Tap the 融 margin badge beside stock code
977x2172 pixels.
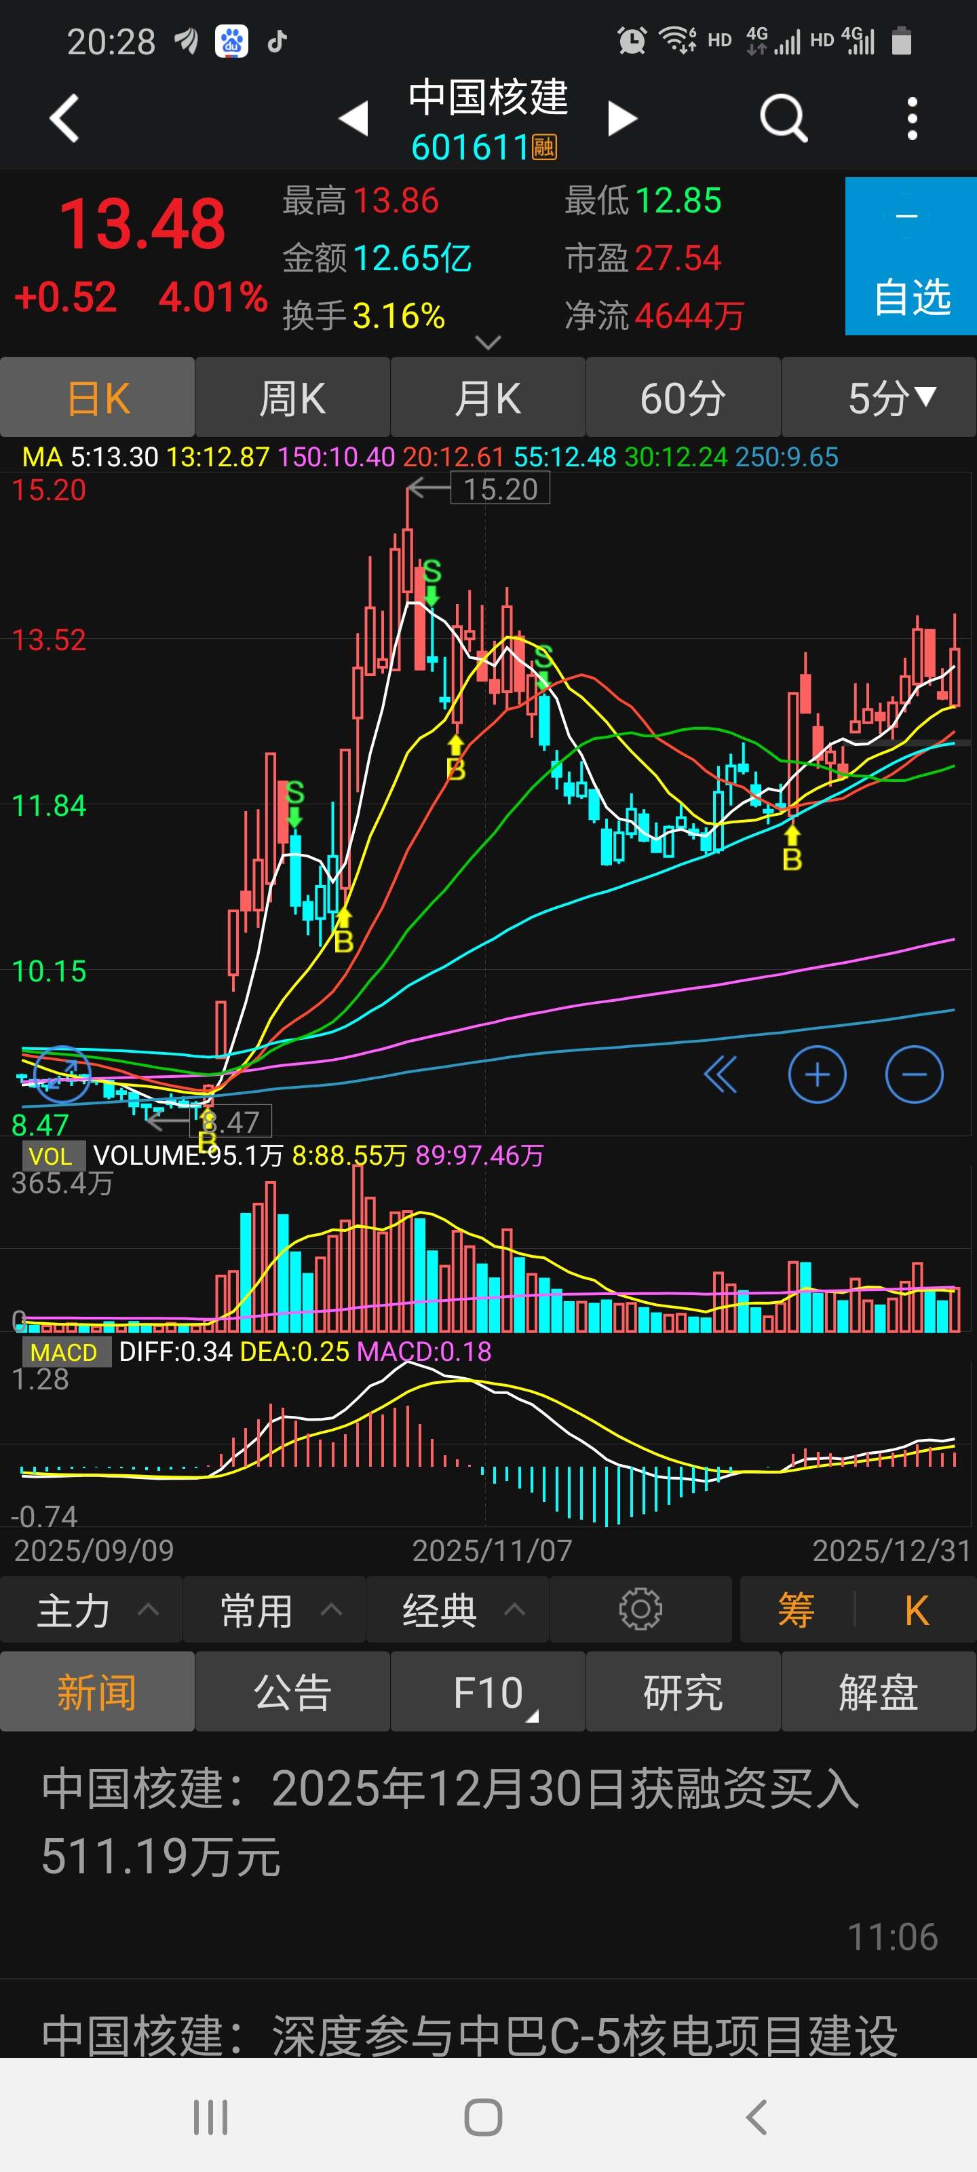pos(543,147)
